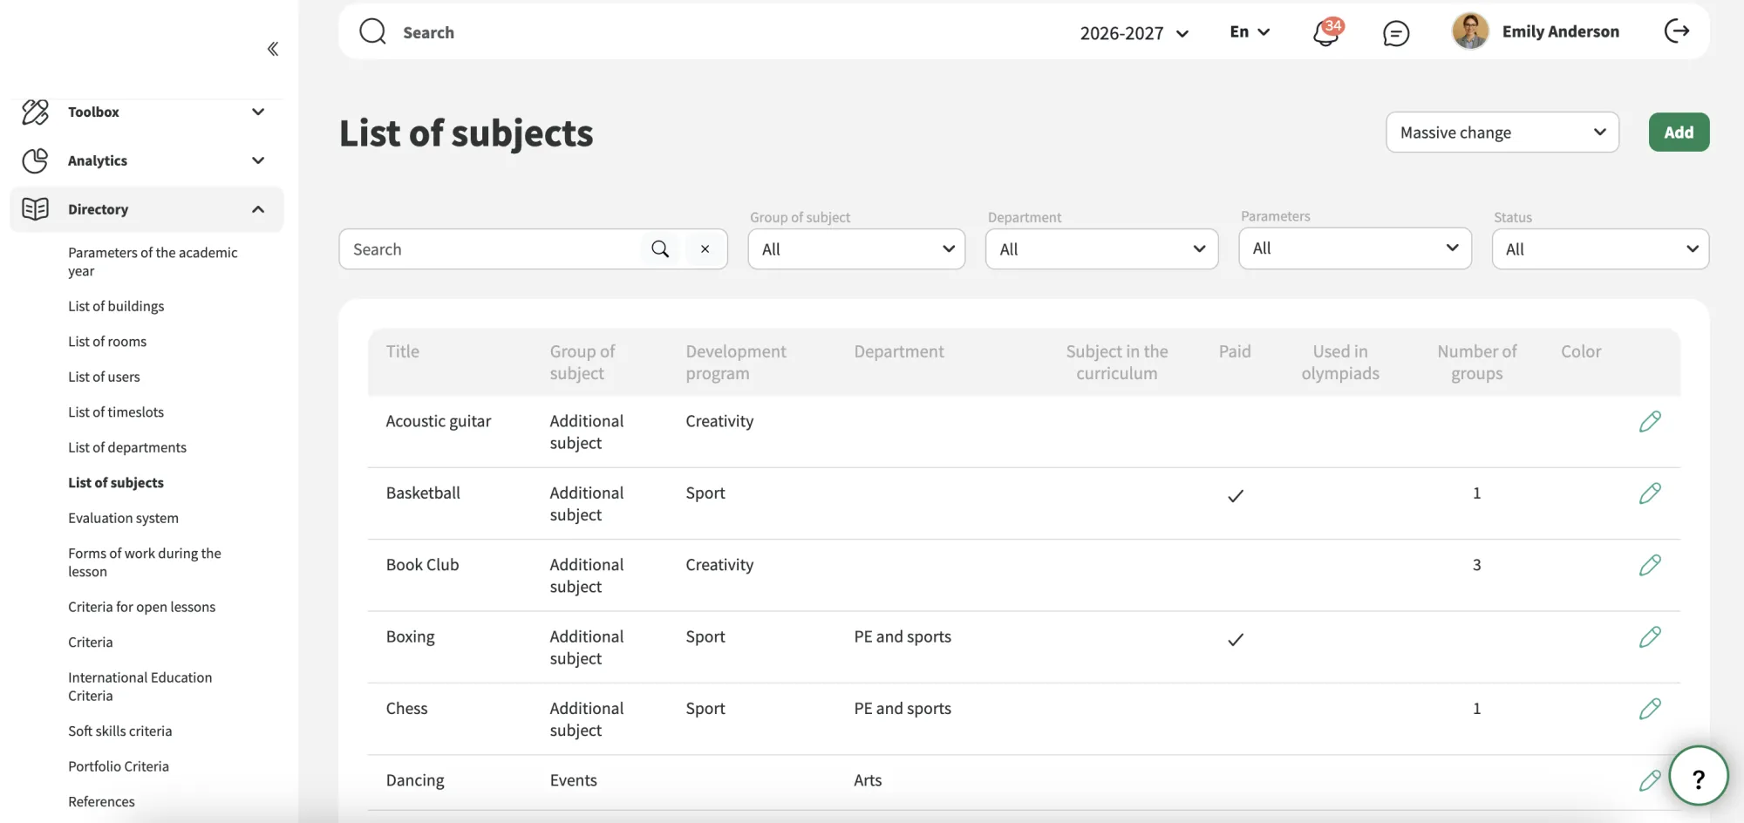Open Parameters of the academic year
Image resolution: width=1744 pixels, height=823 pixels.
(153, 262)
